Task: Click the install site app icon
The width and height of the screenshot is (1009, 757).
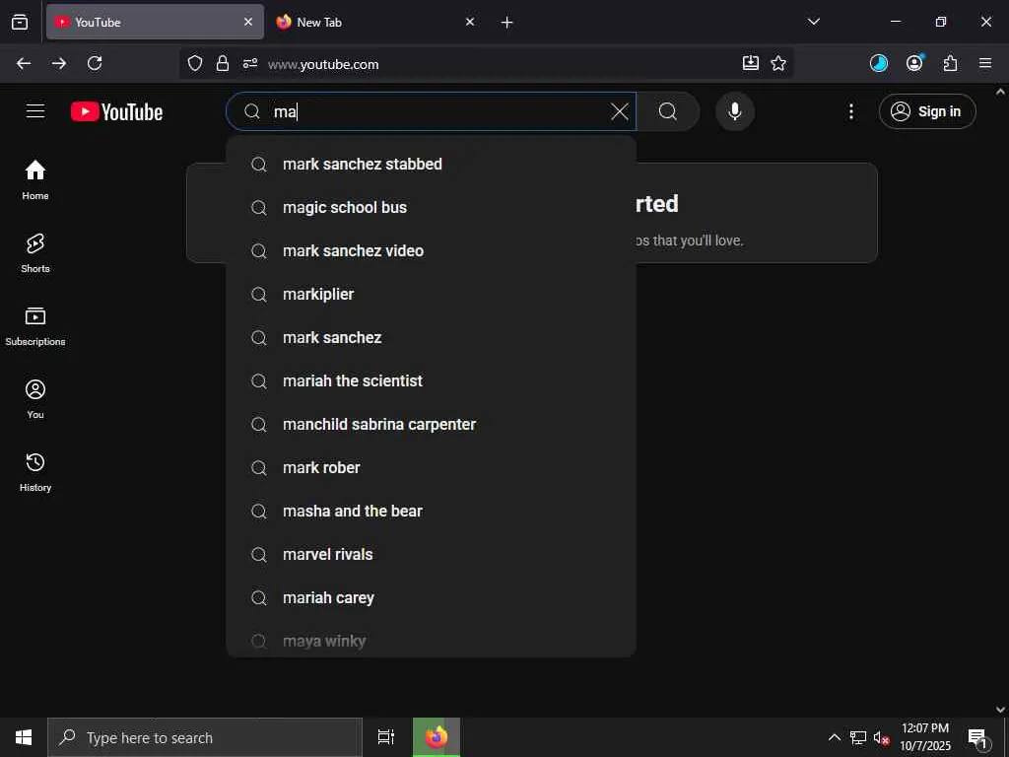Action: [750, 63]
